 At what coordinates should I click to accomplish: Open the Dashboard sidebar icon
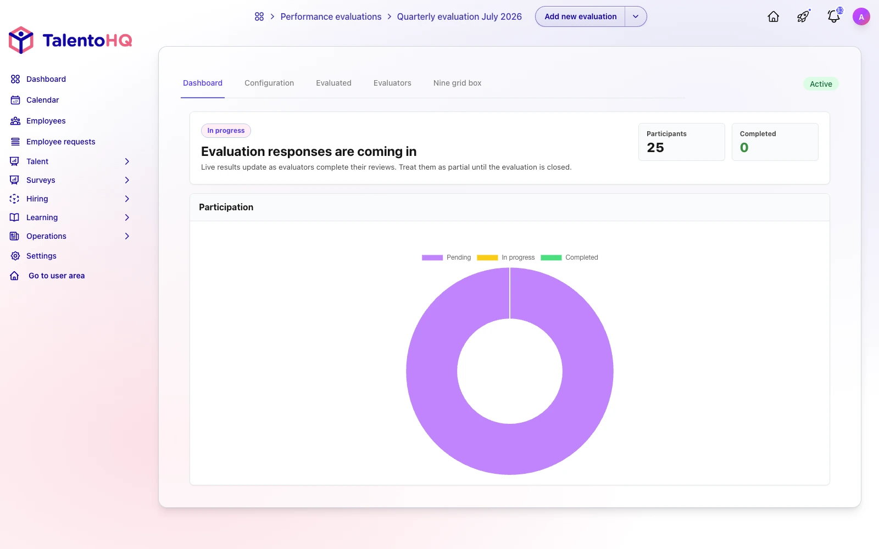(x=15, y=79)
